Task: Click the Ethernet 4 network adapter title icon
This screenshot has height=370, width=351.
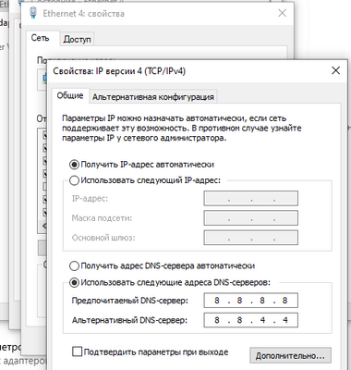Action: tap(32, 13)
